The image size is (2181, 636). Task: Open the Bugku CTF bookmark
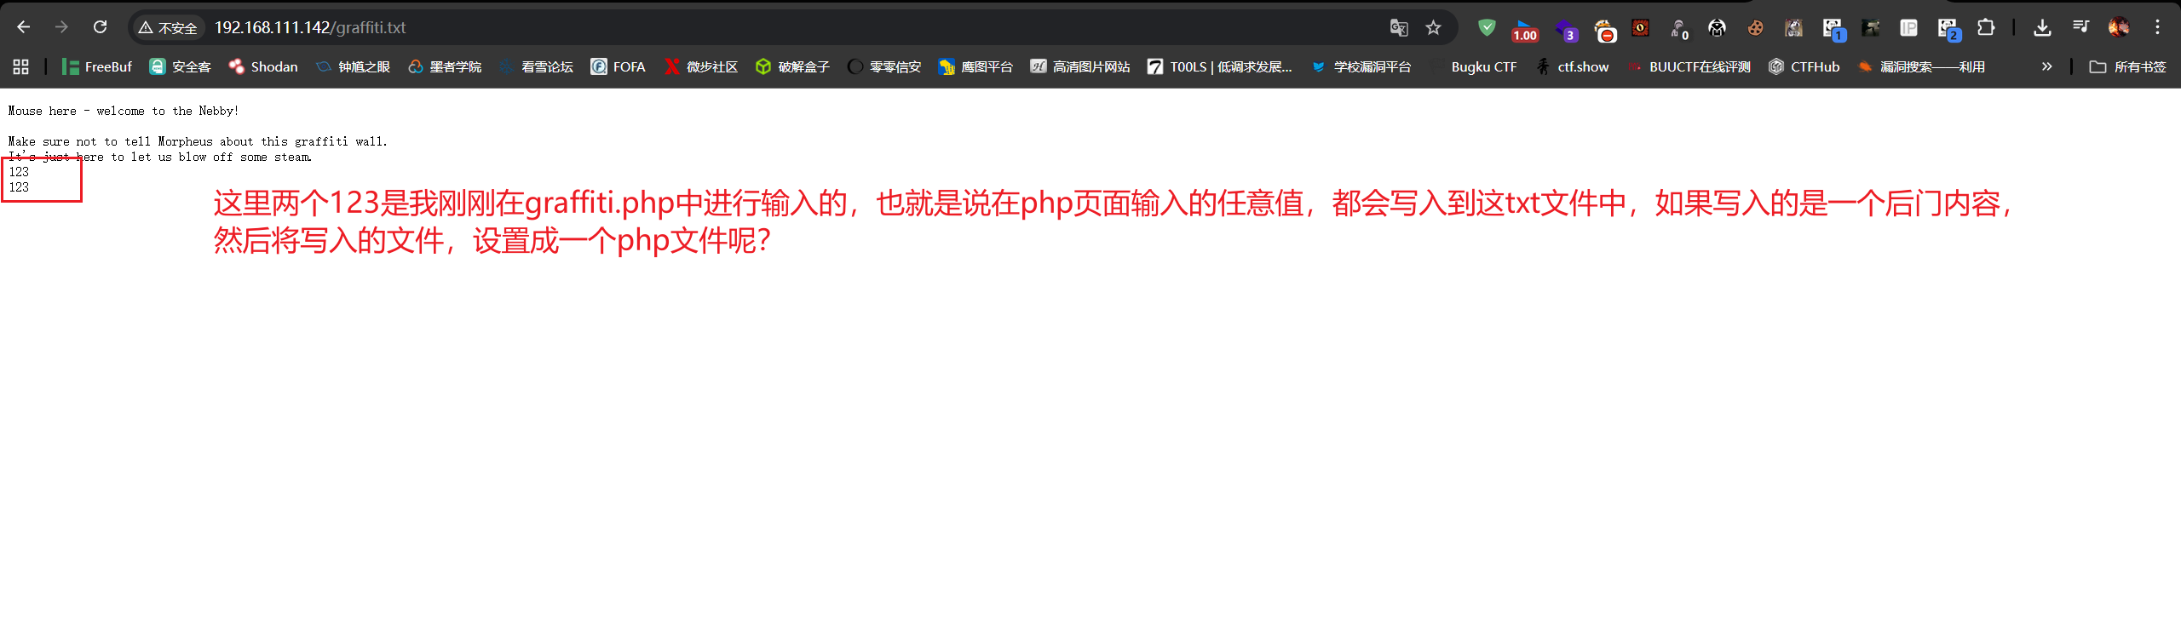1473,66
